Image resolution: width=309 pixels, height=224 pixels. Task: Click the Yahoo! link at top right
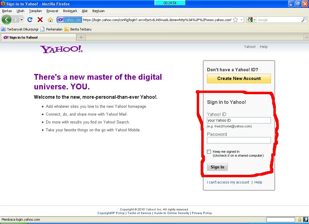tap(250, 47)
